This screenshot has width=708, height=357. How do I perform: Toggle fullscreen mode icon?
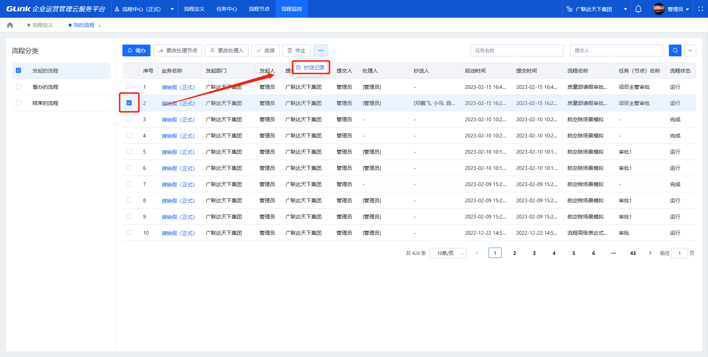coord(701,9)
